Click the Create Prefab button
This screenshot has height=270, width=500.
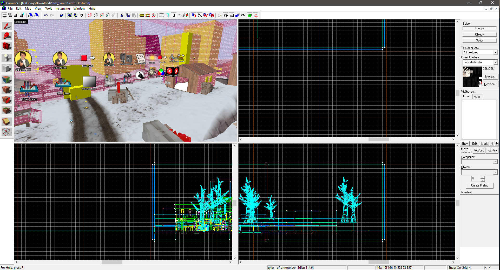coord(479,185)
